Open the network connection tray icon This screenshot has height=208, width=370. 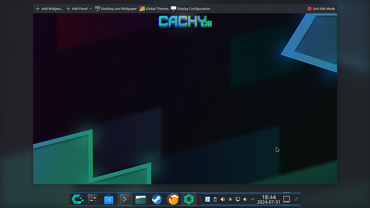238,199
